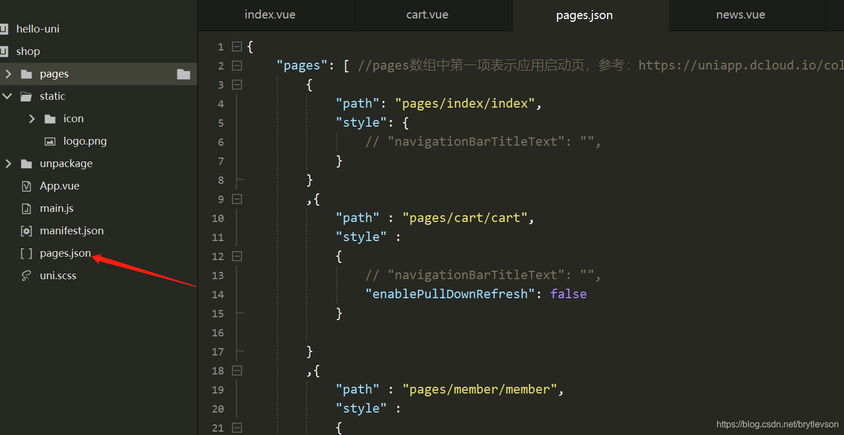Click the uni.scss stylesheet file icon
This screenshot has height=435, width=844.
point(26,276)
